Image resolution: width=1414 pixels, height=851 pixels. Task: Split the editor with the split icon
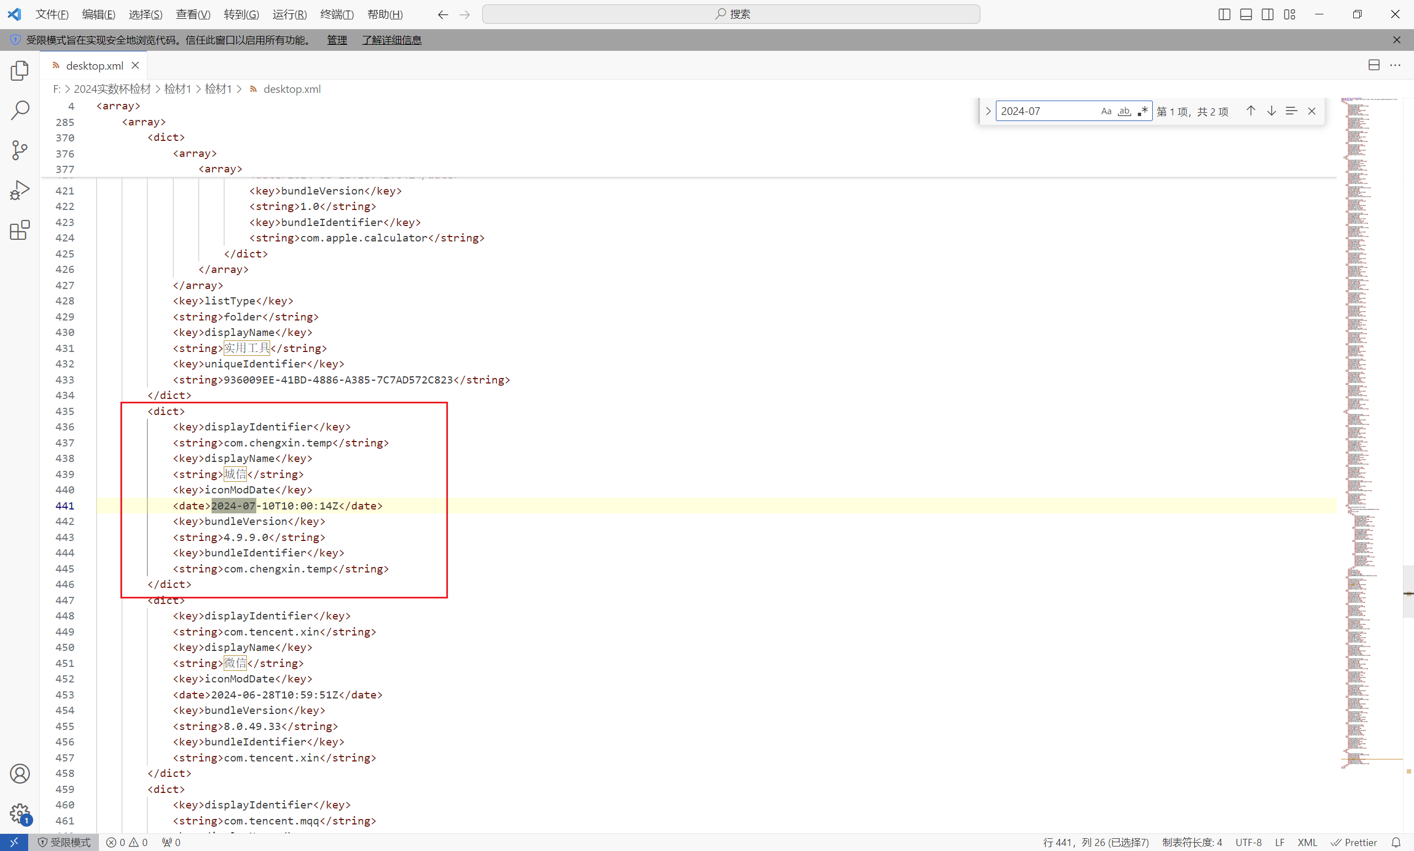[x=1374, y=65]
